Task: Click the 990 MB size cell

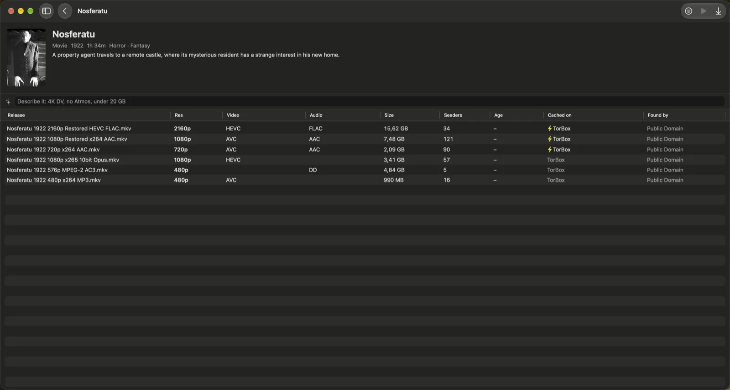Action: [393, 180]
